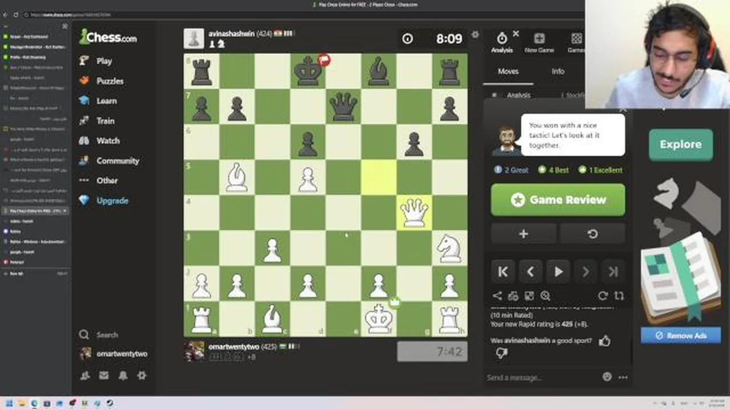Open sidebar settings gear

[141, 375]
